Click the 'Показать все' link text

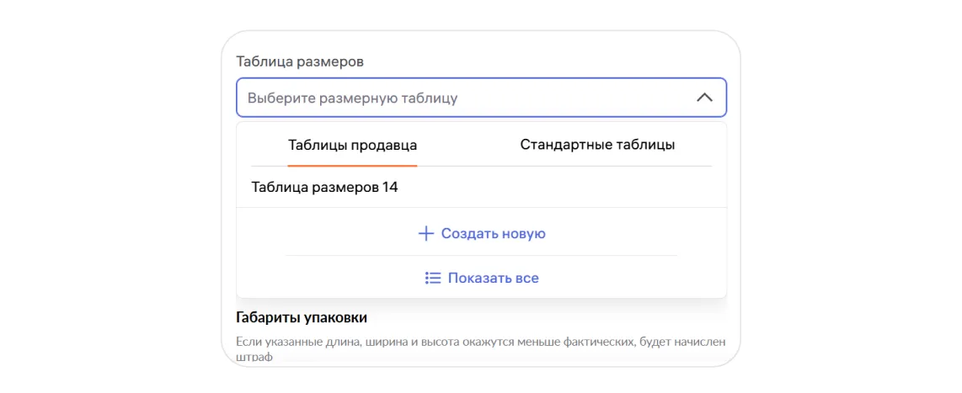(x=493, y=278)
